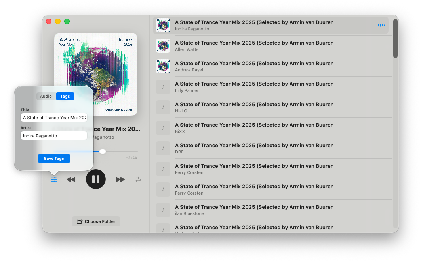Screen dimensions: 421x262
Task: Skip to next track with fast-forward button
Action: pyautogui.click(x=120, y=179)
